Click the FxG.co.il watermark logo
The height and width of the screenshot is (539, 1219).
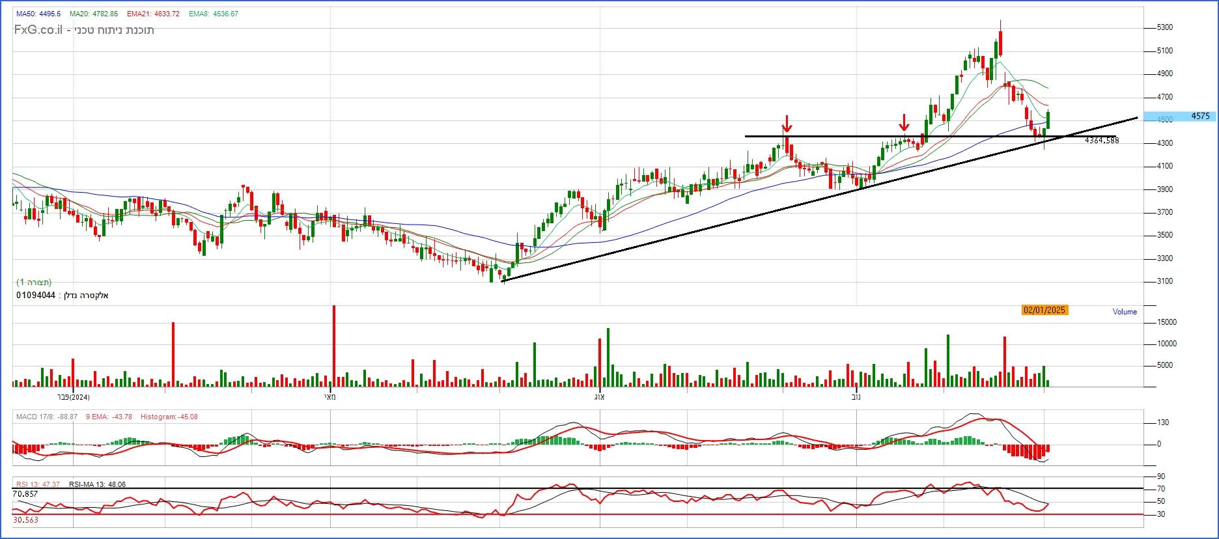pyautogui.click(x=38, y=30)
